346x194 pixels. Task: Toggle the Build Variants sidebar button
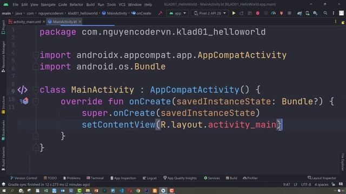pyautogui.click(x=3, y=159)
